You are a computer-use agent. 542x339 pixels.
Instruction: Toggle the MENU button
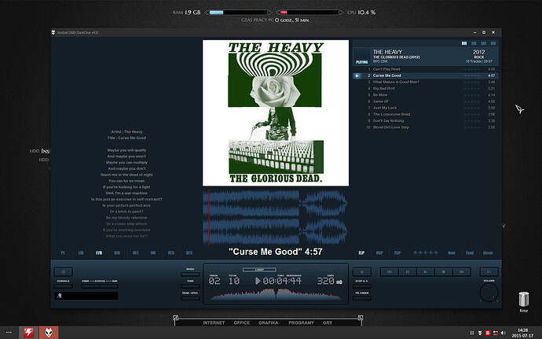click(x=190, y=275)
